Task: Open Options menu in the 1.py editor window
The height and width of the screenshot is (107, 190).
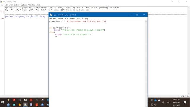Action: pyautogui.click(x=72, y=18)
